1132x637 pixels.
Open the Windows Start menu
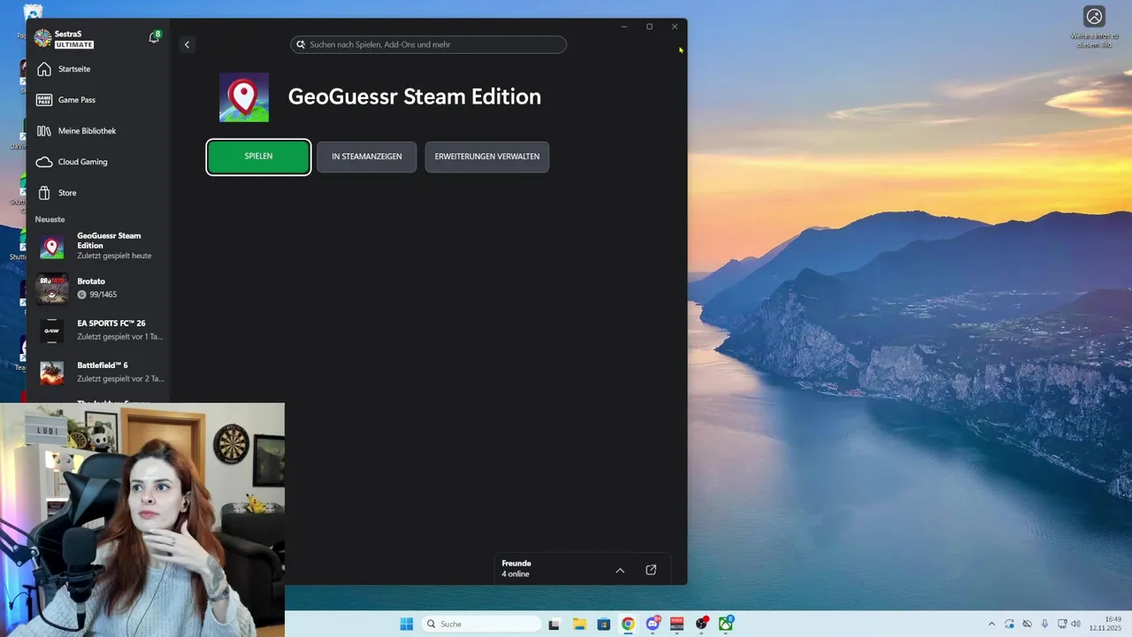pos(407,624)
